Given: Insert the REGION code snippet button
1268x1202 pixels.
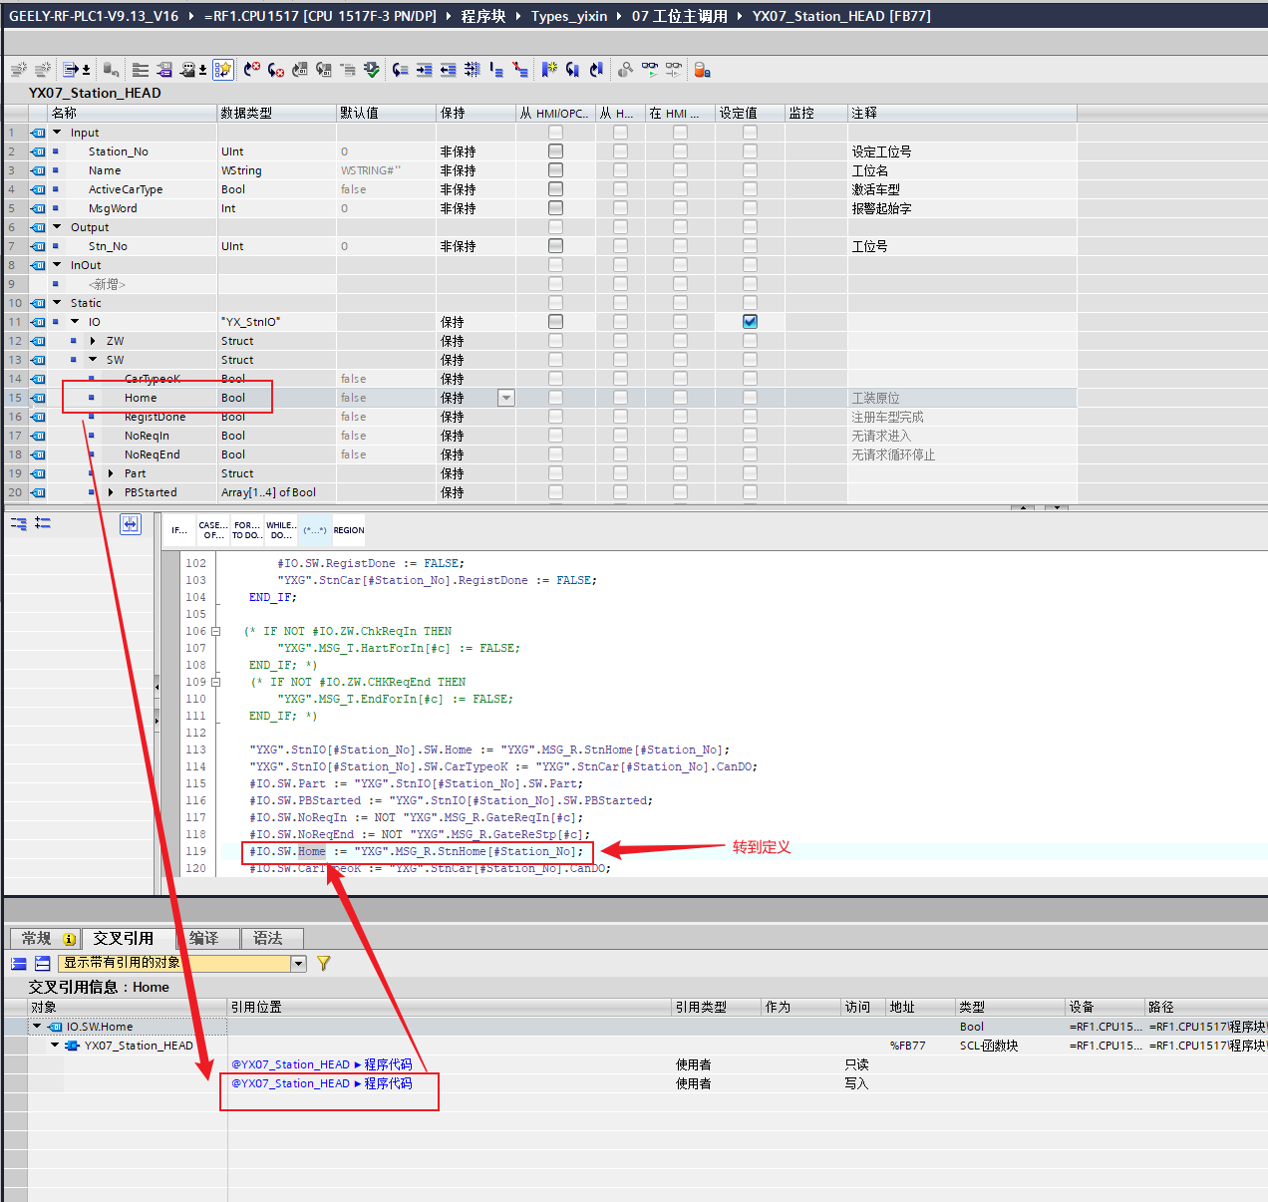Looking at the screenshot, I should pyautogui.click(x=348, y=530).
